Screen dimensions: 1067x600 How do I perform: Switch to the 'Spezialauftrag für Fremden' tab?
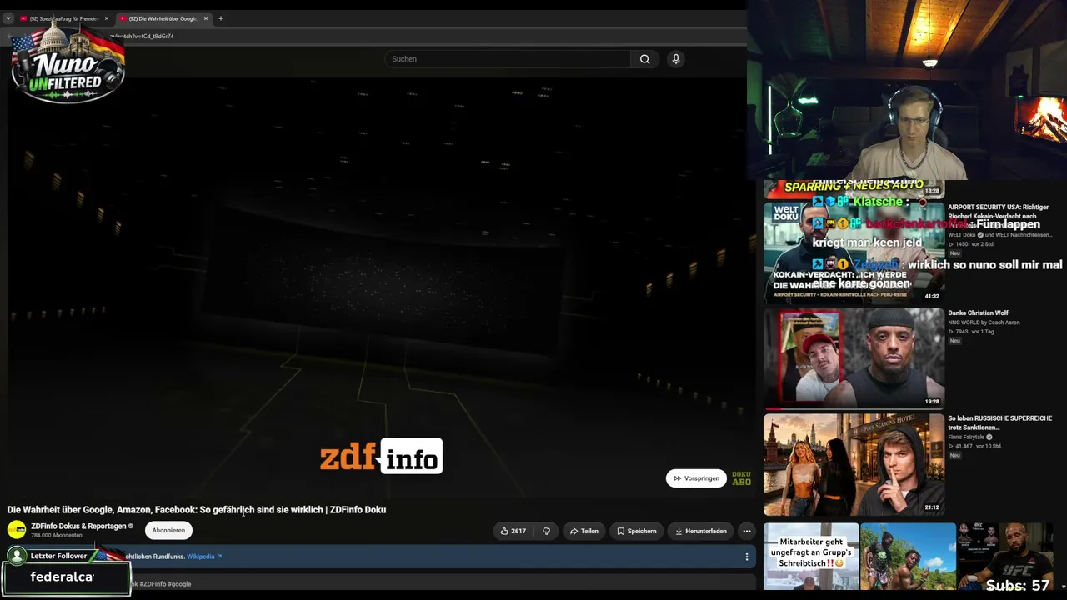point(65,18)
